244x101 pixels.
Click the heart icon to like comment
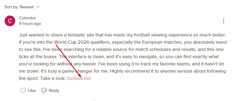[23, 91]
